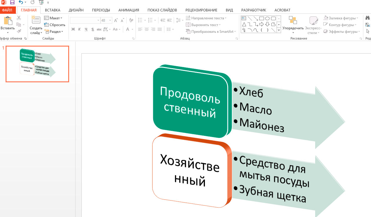Select the Format Painter brush
This screenshot has width=371, height=217.
tap(19, 31)
